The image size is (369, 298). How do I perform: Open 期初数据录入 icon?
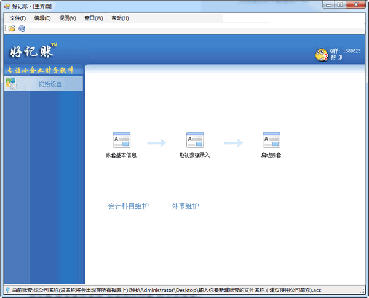click(x=195, y=140)
